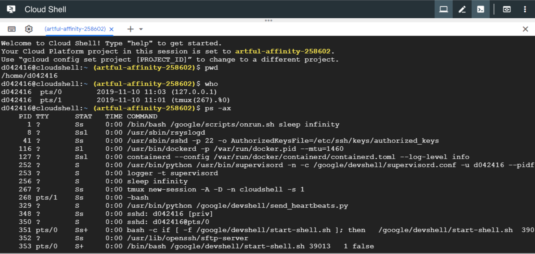Click the "who" command in the terminal
The width and height of the screenshot is (535, 254).
[x=212, y=84]
